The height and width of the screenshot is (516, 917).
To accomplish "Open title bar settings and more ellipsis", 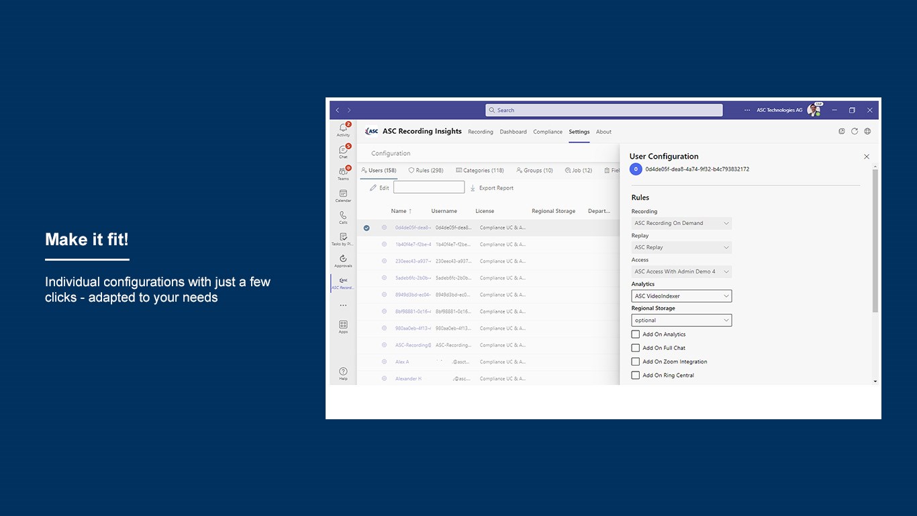I will coord(747,110).
